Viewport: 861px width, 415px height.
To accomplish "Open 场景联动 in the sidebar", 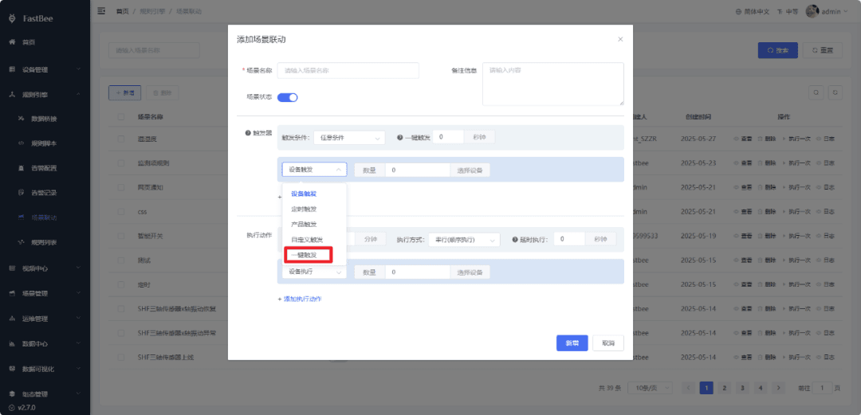I will (44, 217).
